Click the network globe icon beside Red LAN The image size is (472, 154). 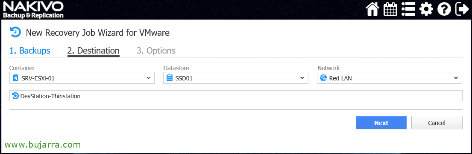click(x=323, y=78)
